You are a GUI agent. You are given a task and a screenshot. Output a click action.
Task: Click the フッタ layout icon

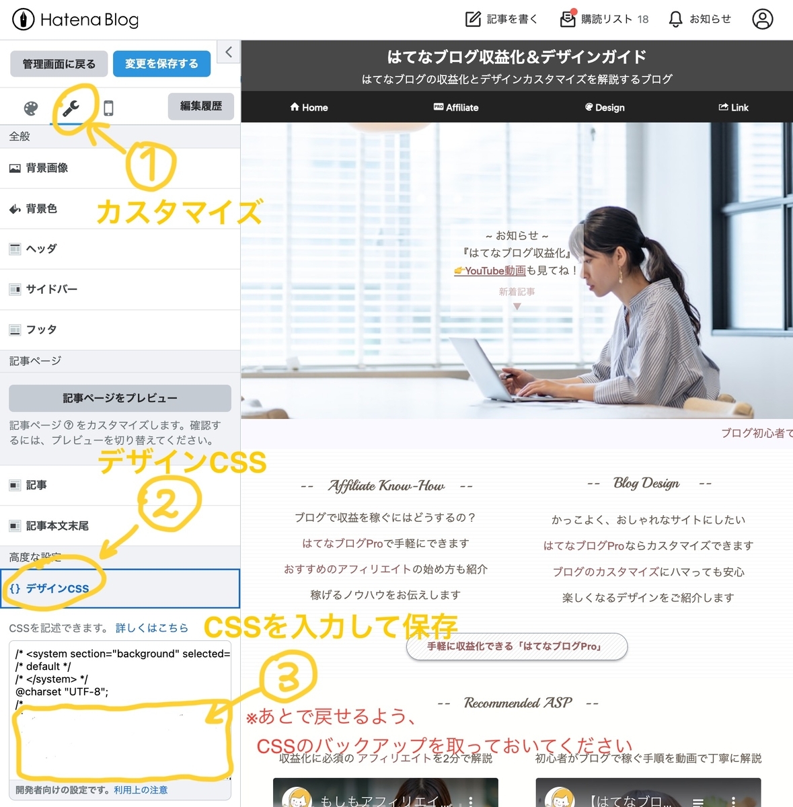tap(15, 330)
